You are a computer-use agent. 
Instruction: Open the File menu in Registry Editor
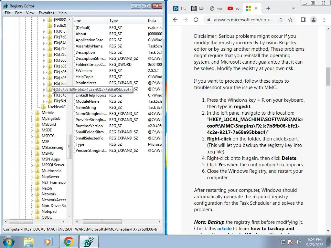pyautogui.click(x=8, y=13)
